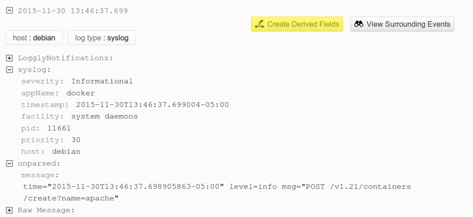Image resolution: width=473 pixels, height=217 pixels.
Task: Click the derived fields icon on yellow button
Action: 259,24
